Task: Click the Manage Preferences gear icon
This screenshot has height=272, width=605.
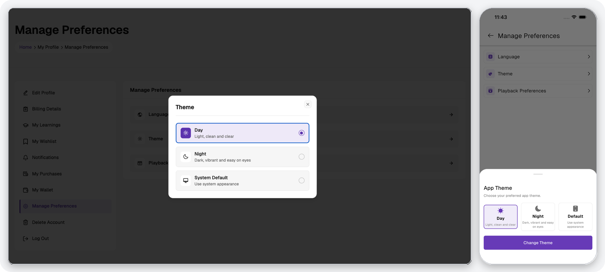Action: tap(26, 206)
